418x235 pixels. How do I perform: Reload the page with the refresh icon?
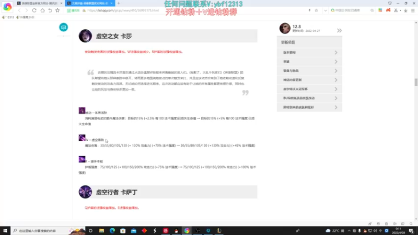(x=34, y=10)
